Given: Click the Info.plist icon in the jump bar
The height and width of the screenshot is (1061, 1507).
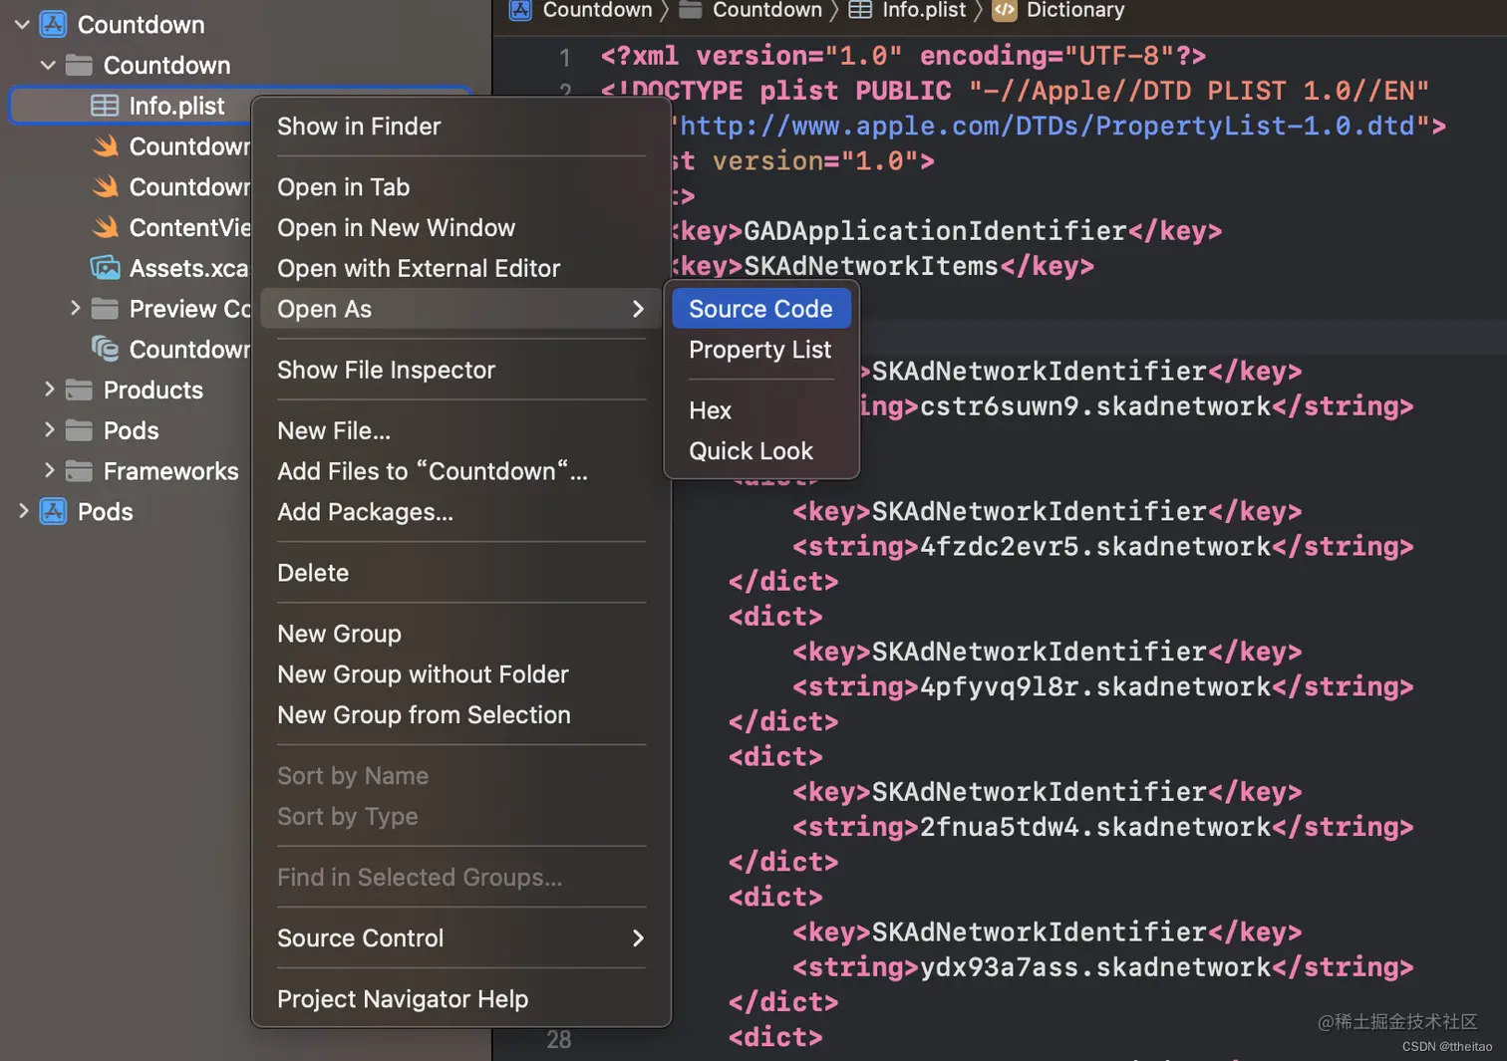Looking at the screenshot, I should (x=860, y=10).
